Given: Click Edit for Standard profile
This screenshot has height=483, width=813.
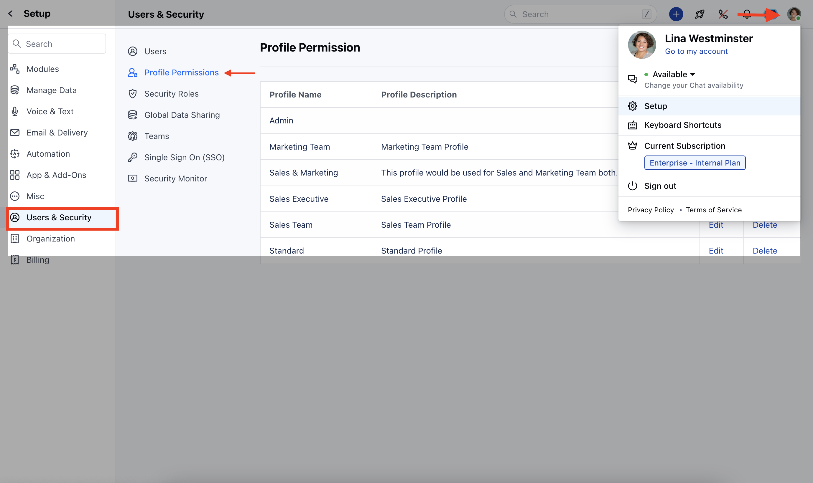Looking at the screenshot, I should pos(716,251).
